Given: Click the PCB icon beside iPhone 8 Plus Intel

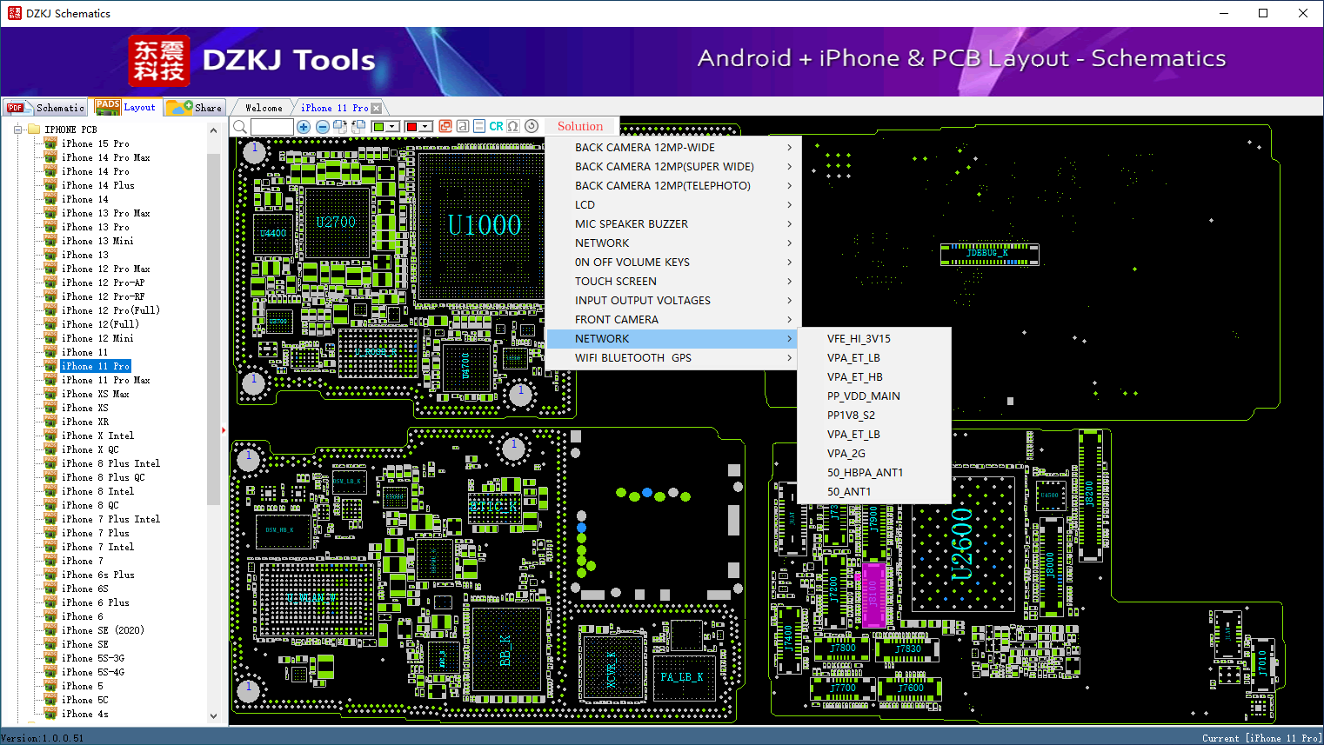Looking at the screenshot, I should tap(50, 463).
